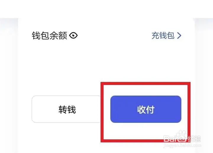Go to wallet top-up via the > chevron
The width and height of the screenshot is (213, 153).
pos(179,36)
